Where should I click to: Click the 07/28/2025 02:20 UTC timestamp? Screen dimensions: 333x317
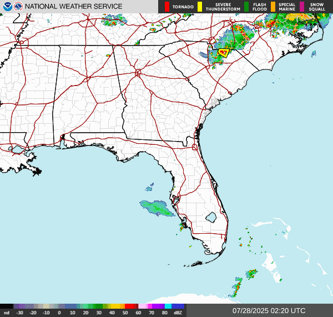[269, 311]
